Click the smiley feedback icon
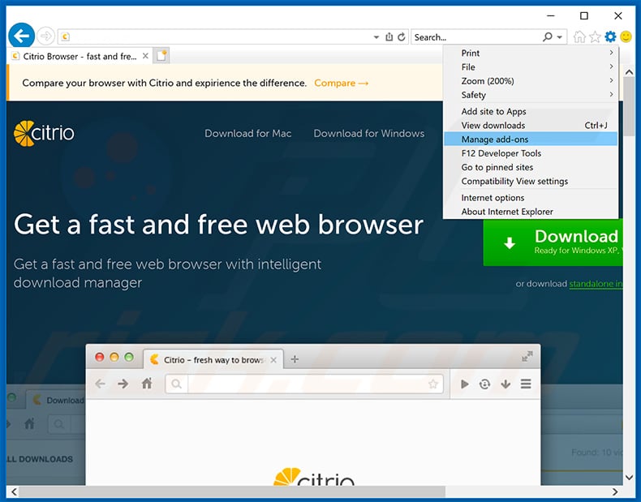The image size is (641, 502). [x=626, y=36]
